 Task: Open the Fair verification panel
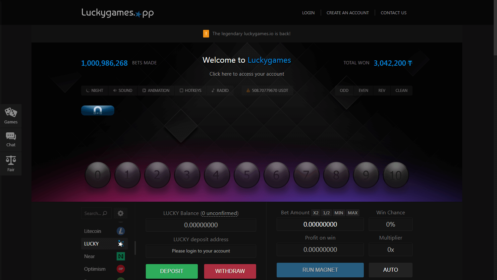pyautogui.click(x=11, y=163)
